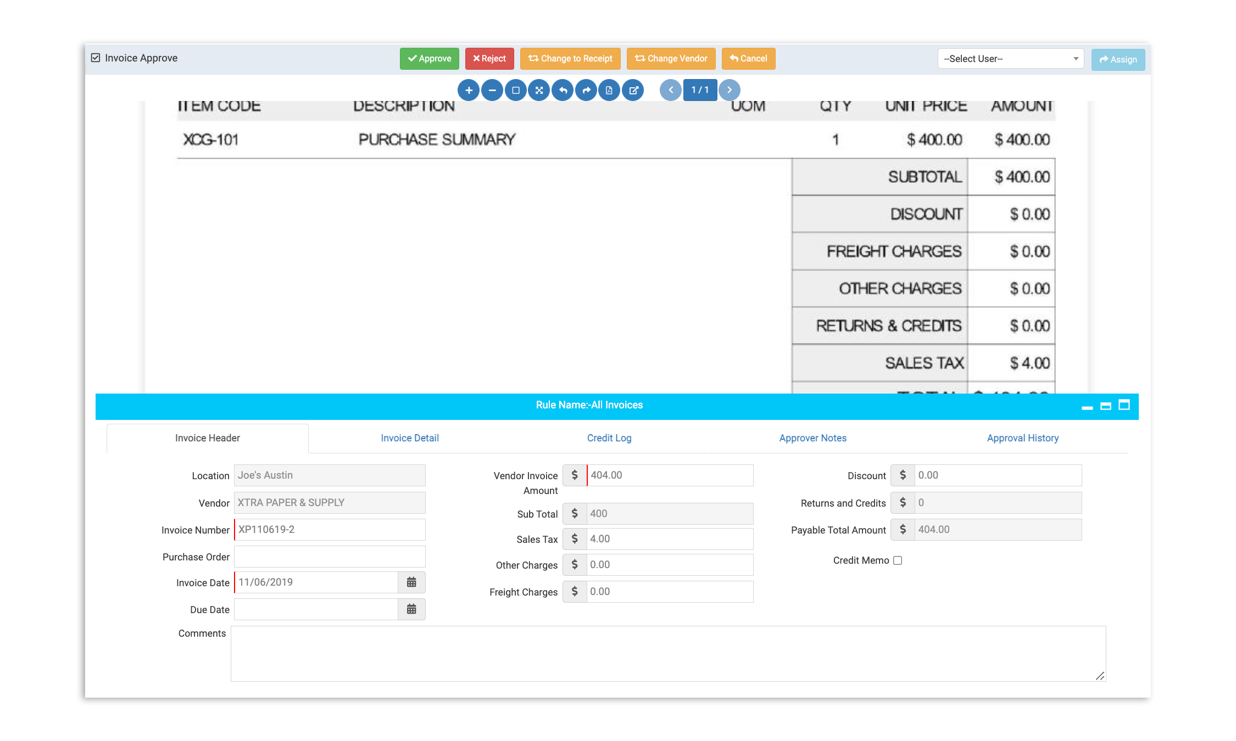1236x741 pixels.
Task: Rotate the invoice image left
Action: (563, 90)
